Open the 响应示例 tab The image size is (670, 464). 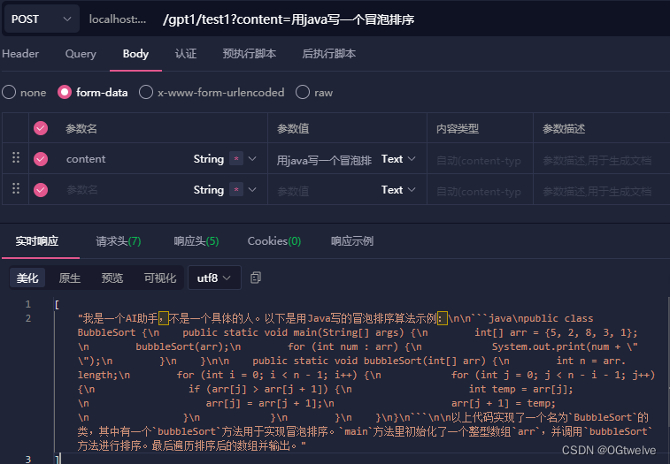352,241
